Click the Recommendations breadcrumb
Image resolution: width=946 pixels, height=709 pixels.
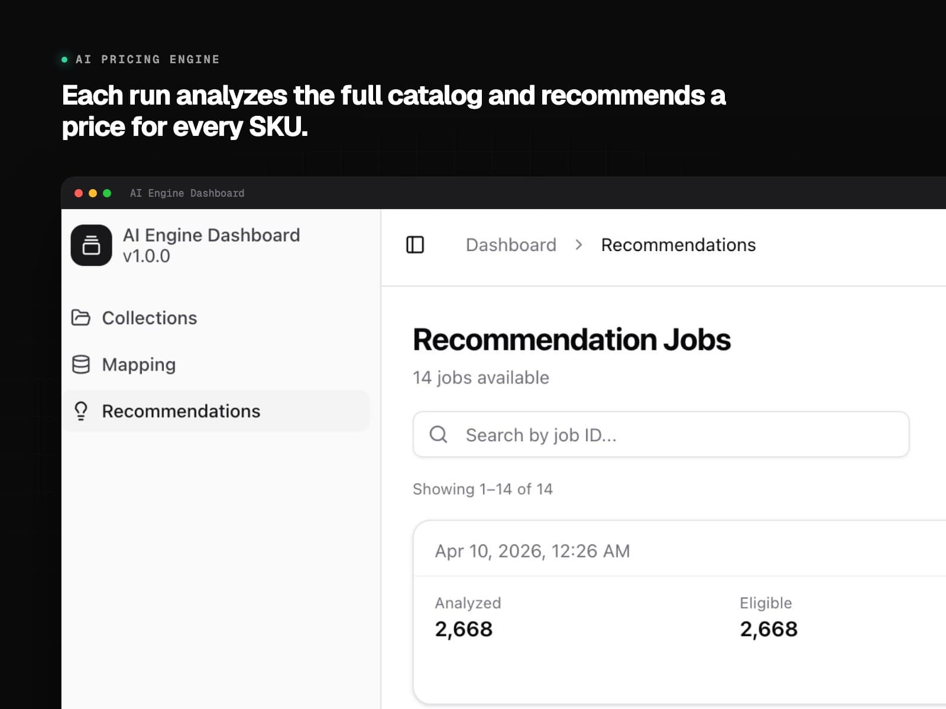click(678, 245)
